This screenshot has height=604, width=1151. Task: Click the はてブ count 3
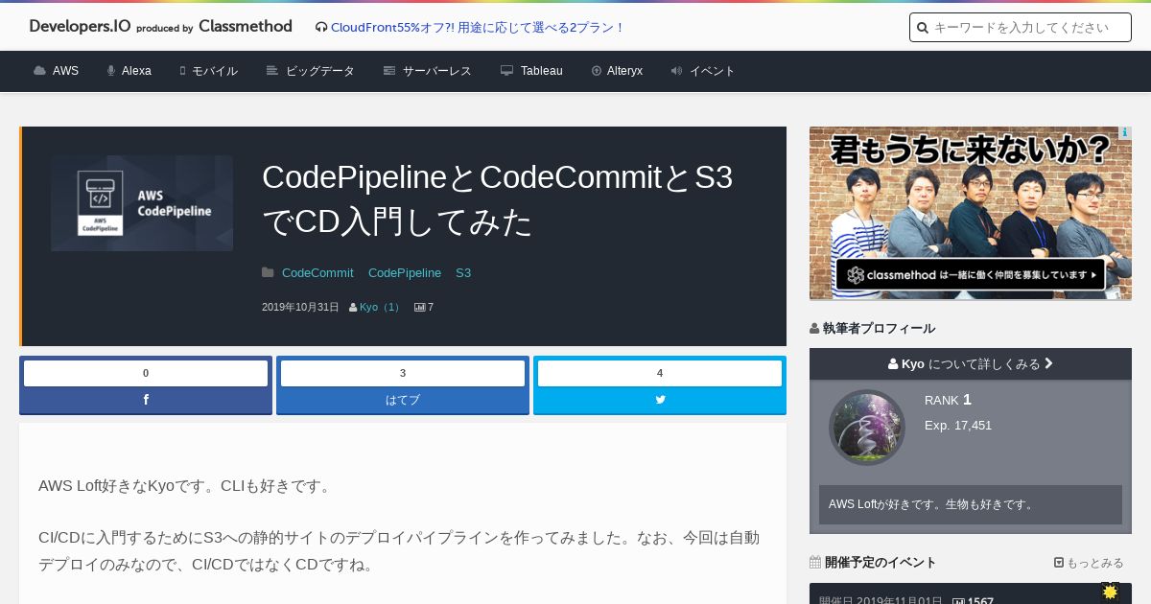(403, 373)
